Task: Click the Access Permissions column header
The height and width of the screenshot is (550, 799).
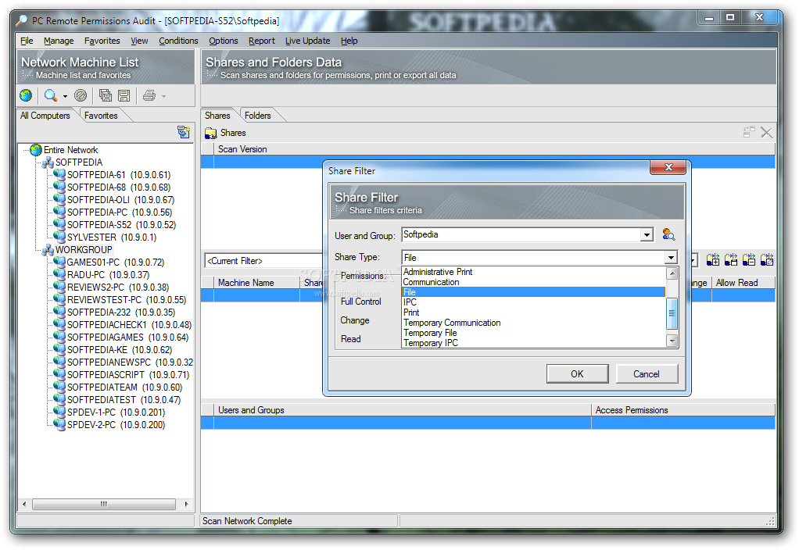Action: point(683,410)
